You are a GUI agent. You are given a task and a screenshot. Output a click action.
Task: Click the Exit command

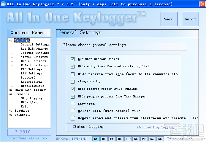coord(24,107)
